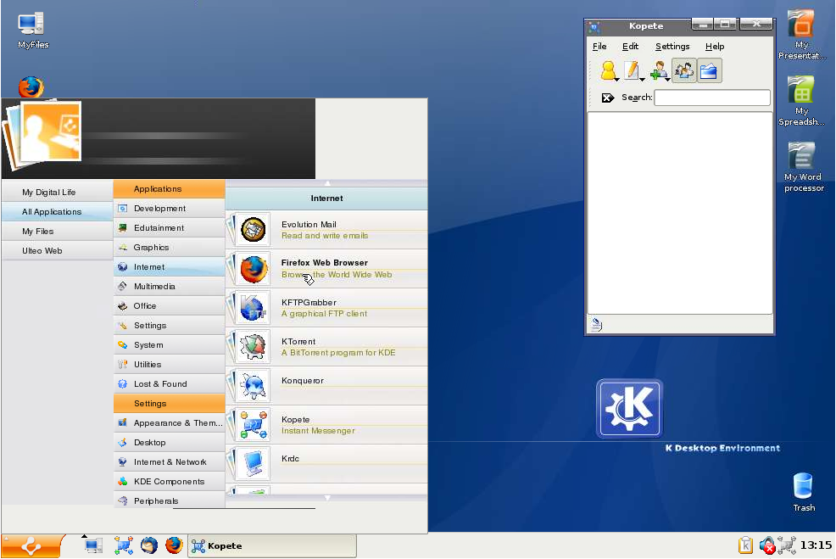Click Add Contact icon in Kopete toolbar
This screenshot has width=836, height=559.
tap(659, 70)
